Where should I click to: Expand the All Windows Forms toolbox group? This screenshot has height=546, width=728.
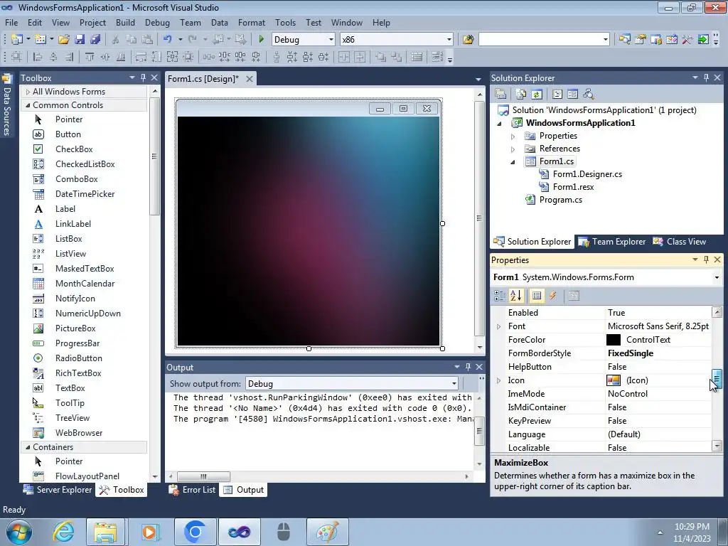[x=28, y=92]
